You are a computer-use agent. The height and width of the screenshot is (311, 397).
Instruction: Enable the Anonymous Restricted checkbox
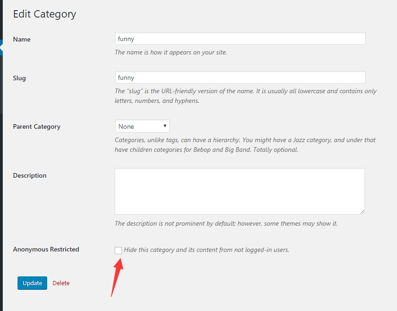click(x=118, y=250)
